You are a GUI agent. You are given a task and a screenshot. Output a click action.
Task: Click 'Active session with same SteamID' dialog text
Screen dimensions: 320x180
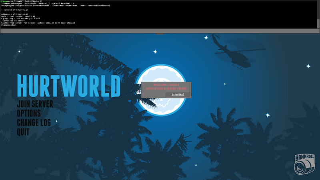pyautogui.click(x=166, y=88)
